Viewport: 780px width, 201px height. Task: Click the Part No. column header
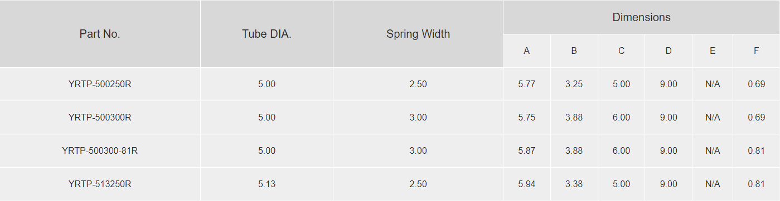100,34
